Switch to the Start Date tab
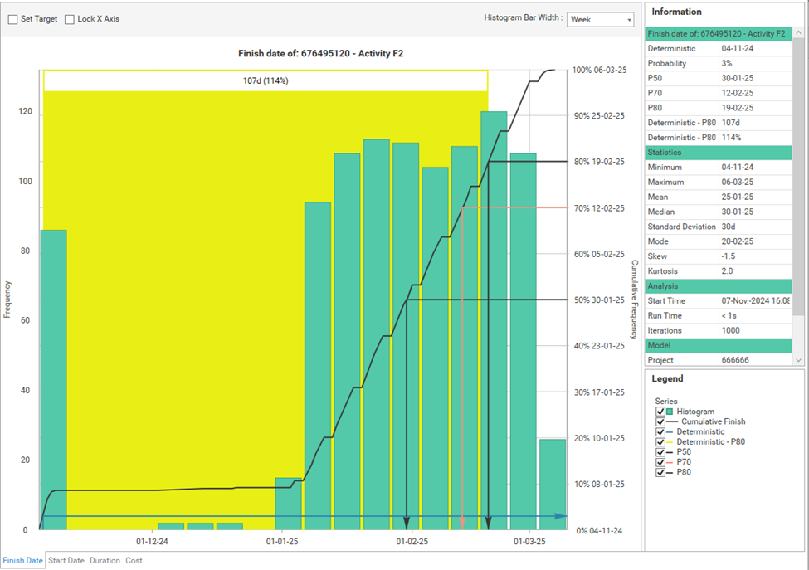809x570 pixels. tap(66, 561)
